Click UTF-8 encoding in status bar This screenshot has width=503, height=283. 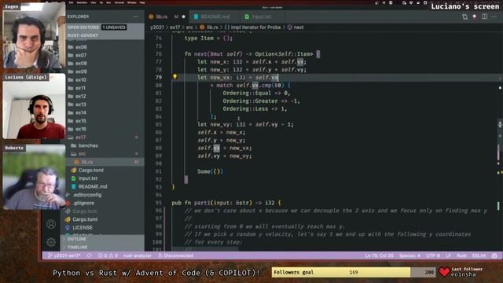(433, 255)
